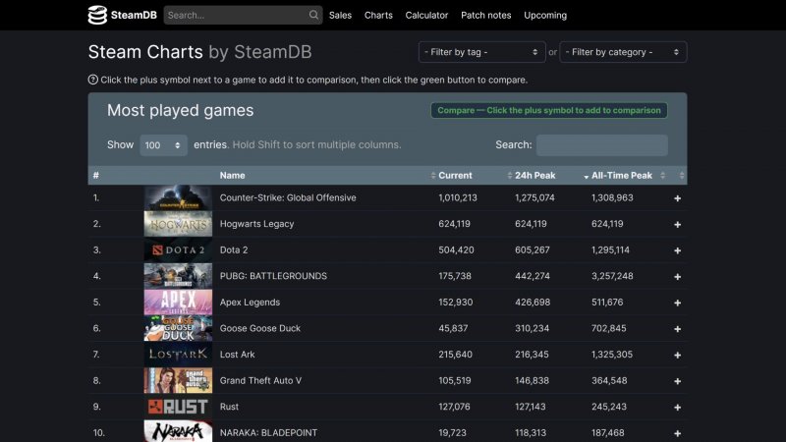Open Counter-Strike game thumbnail
This screenshot has width=786, height=442.
point(178,197)
